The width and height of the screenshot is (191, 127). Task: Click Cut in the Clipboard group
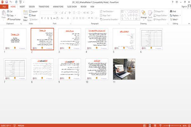tap(10, 11)
